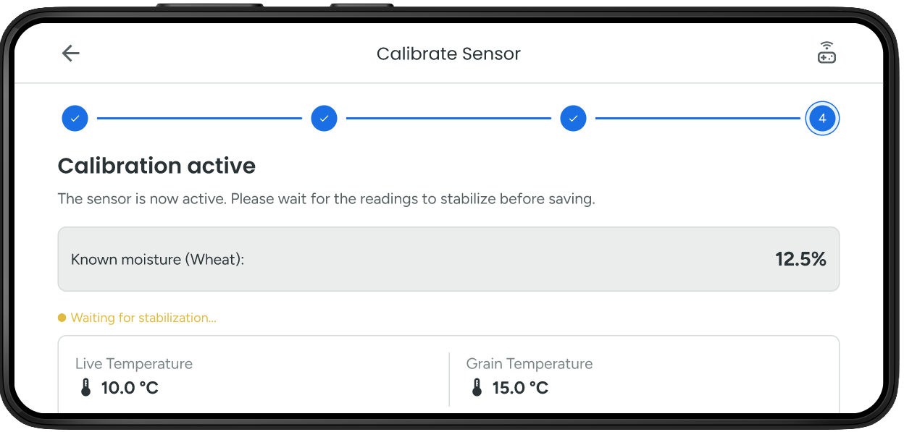The image size is (904, 432).
Task: Tap the sensor is now active description
Action: coord(326,199)
